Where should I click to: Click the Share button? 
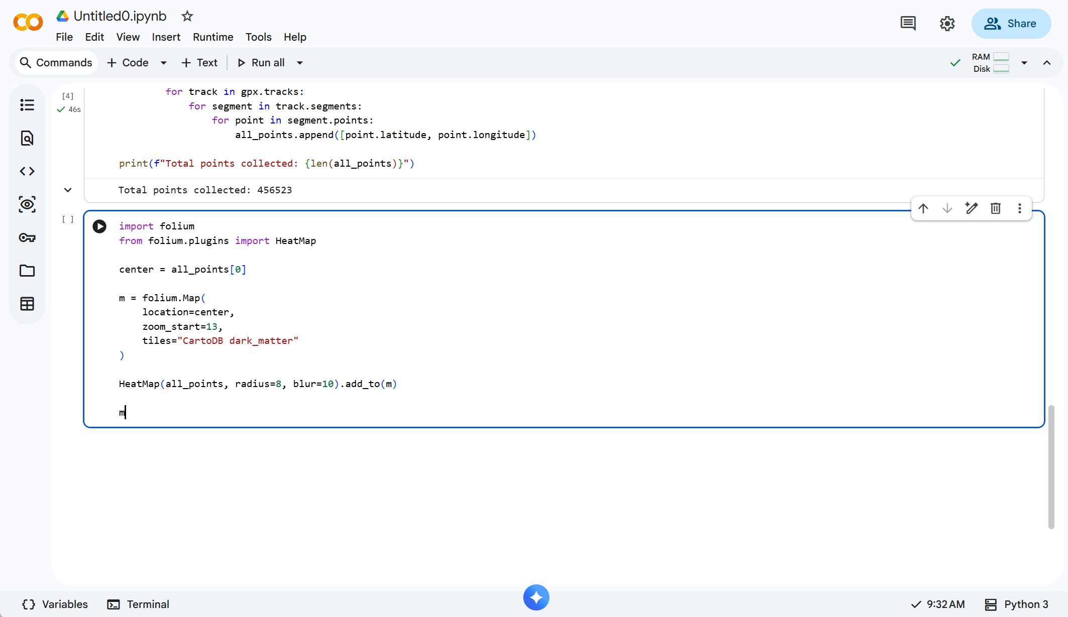(x=1011, y=24)
